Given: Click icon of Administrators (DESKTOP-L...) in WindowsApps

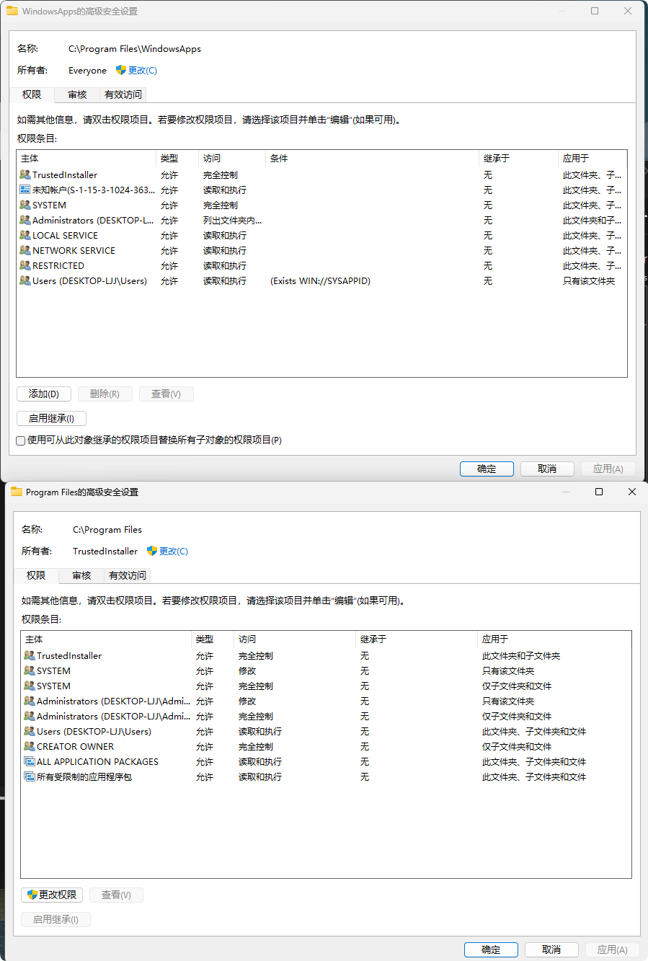Looking at the screenshot, I should click(x=25, y=220).
